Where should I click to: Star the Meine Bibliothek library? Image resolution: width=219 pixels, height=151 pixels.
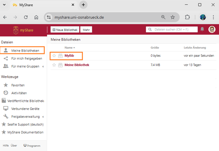[54, 65]
